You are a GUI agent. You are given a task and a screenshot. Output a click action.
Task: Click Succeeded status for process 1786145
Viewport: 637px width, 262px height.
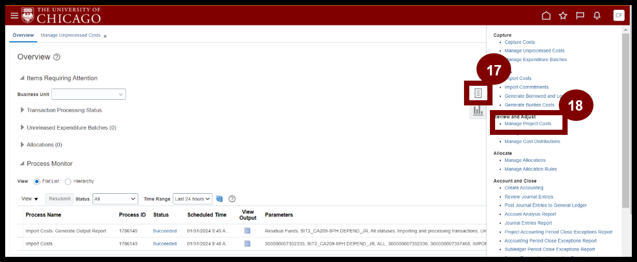point(165,231)
